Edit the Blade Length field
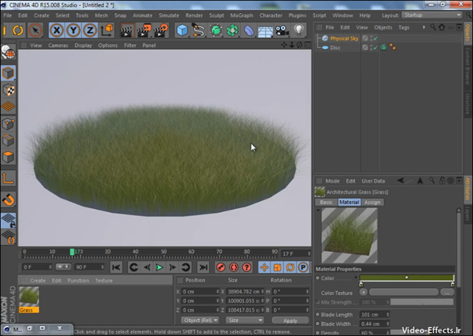This screenshot has height=336, width=473. (x=374, y=314)
